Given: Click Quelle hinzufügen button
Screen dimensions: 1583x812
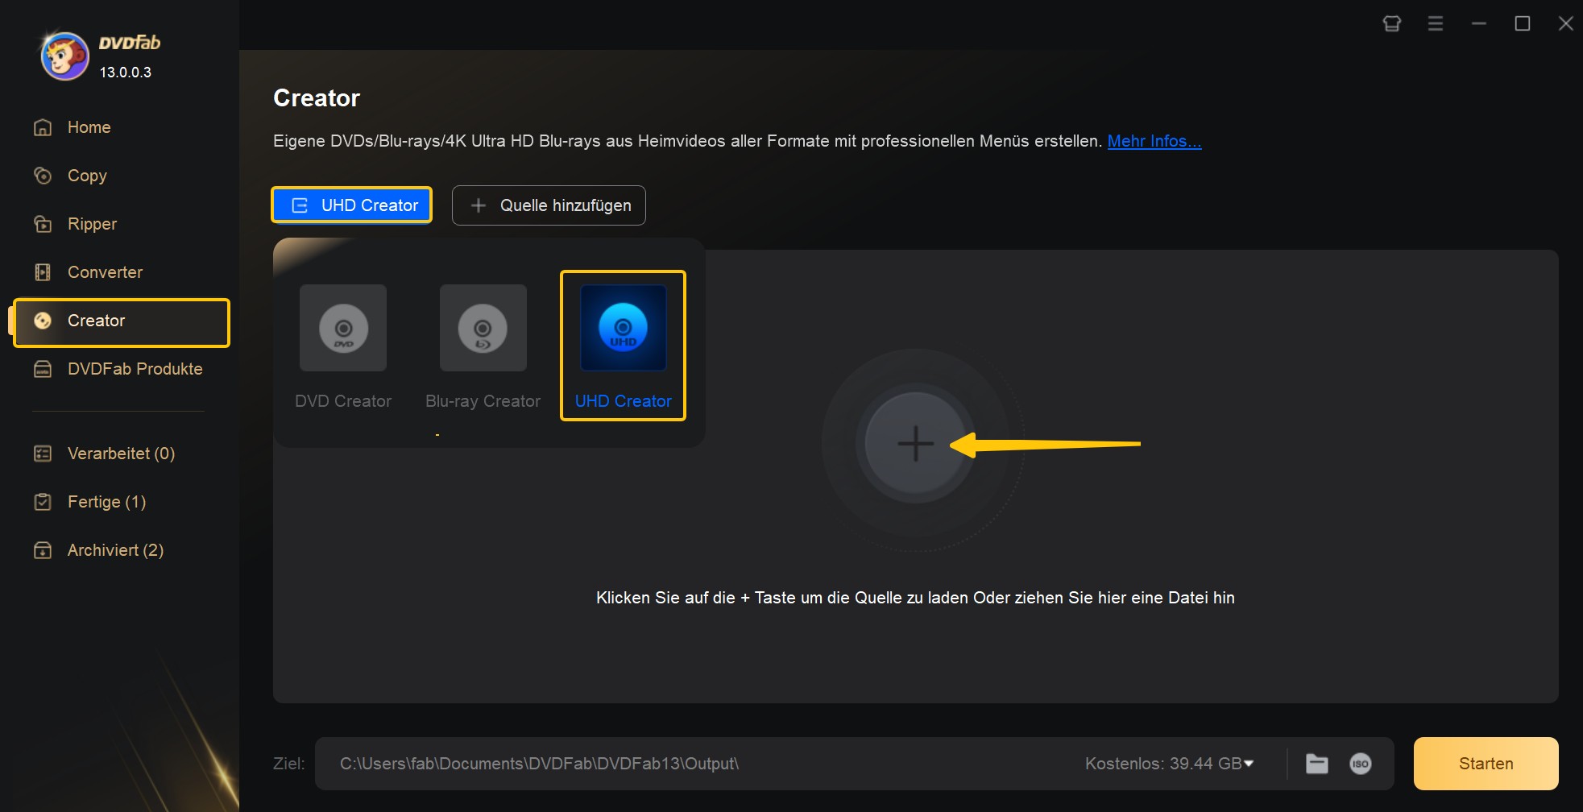Looking at the screenshot, I should click(x=549, y=205).
